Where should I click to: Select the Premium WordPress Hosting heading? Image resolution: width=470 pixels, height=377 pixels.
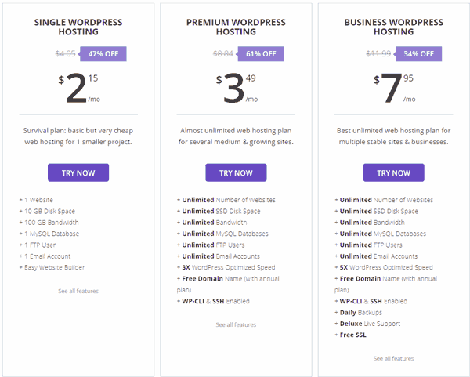click(236, 27)
